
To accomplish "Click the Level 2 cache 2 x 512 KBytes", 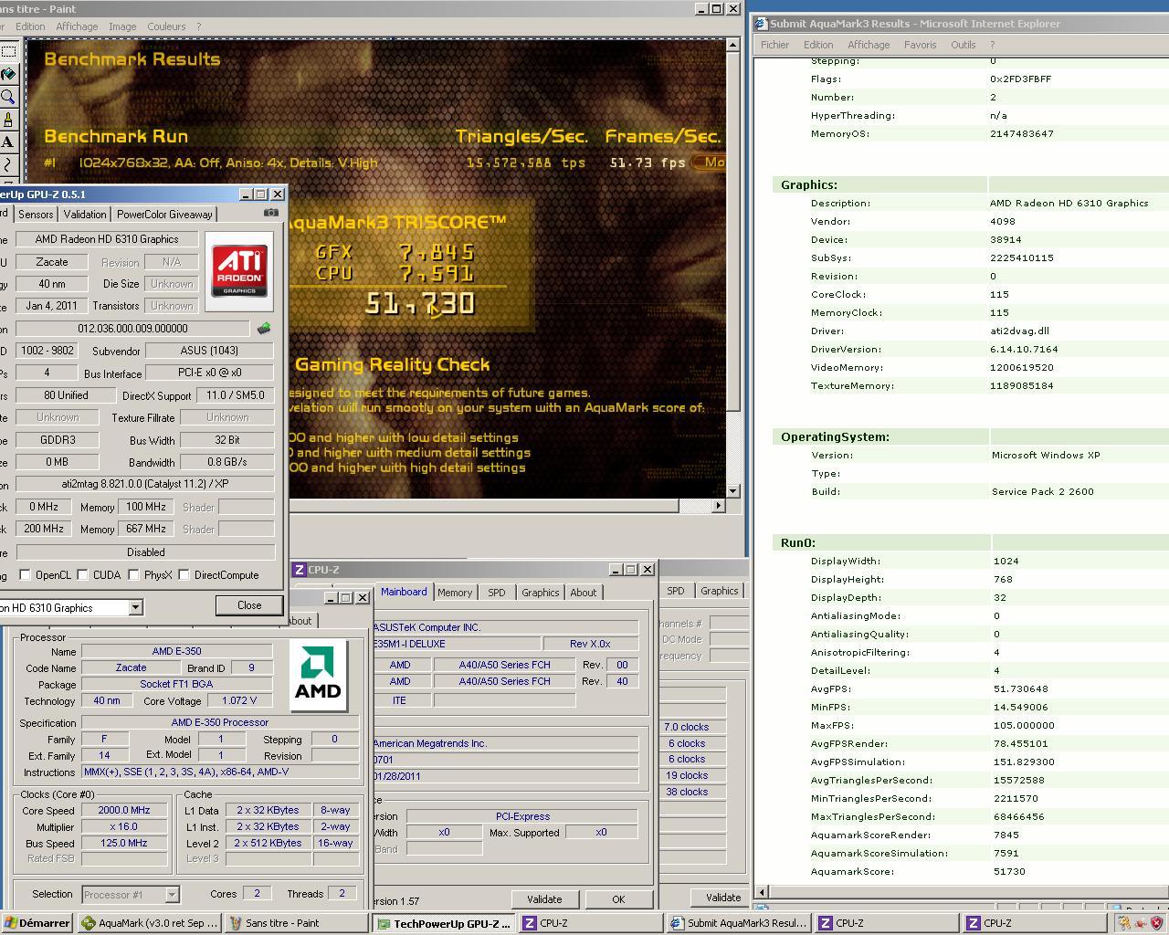I will pyautogui.click(x=268, y=843).
